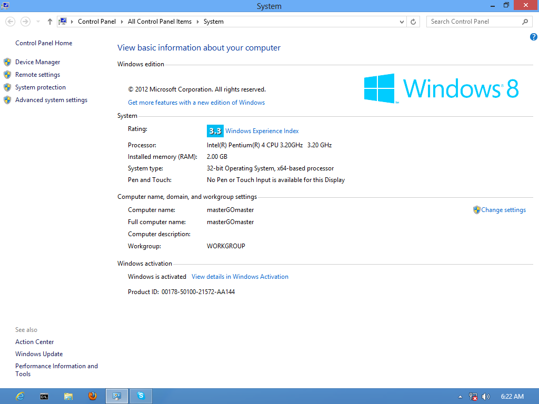Click Change settings for computer name
The height and width of the screenshot is (404, 539).
[x=503, y=210]
